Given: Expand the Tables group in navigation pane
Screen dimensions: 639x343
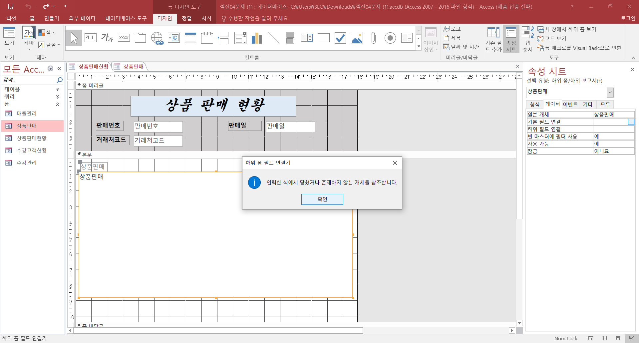Looking at the screenshot, I should [x=58, y=89].
